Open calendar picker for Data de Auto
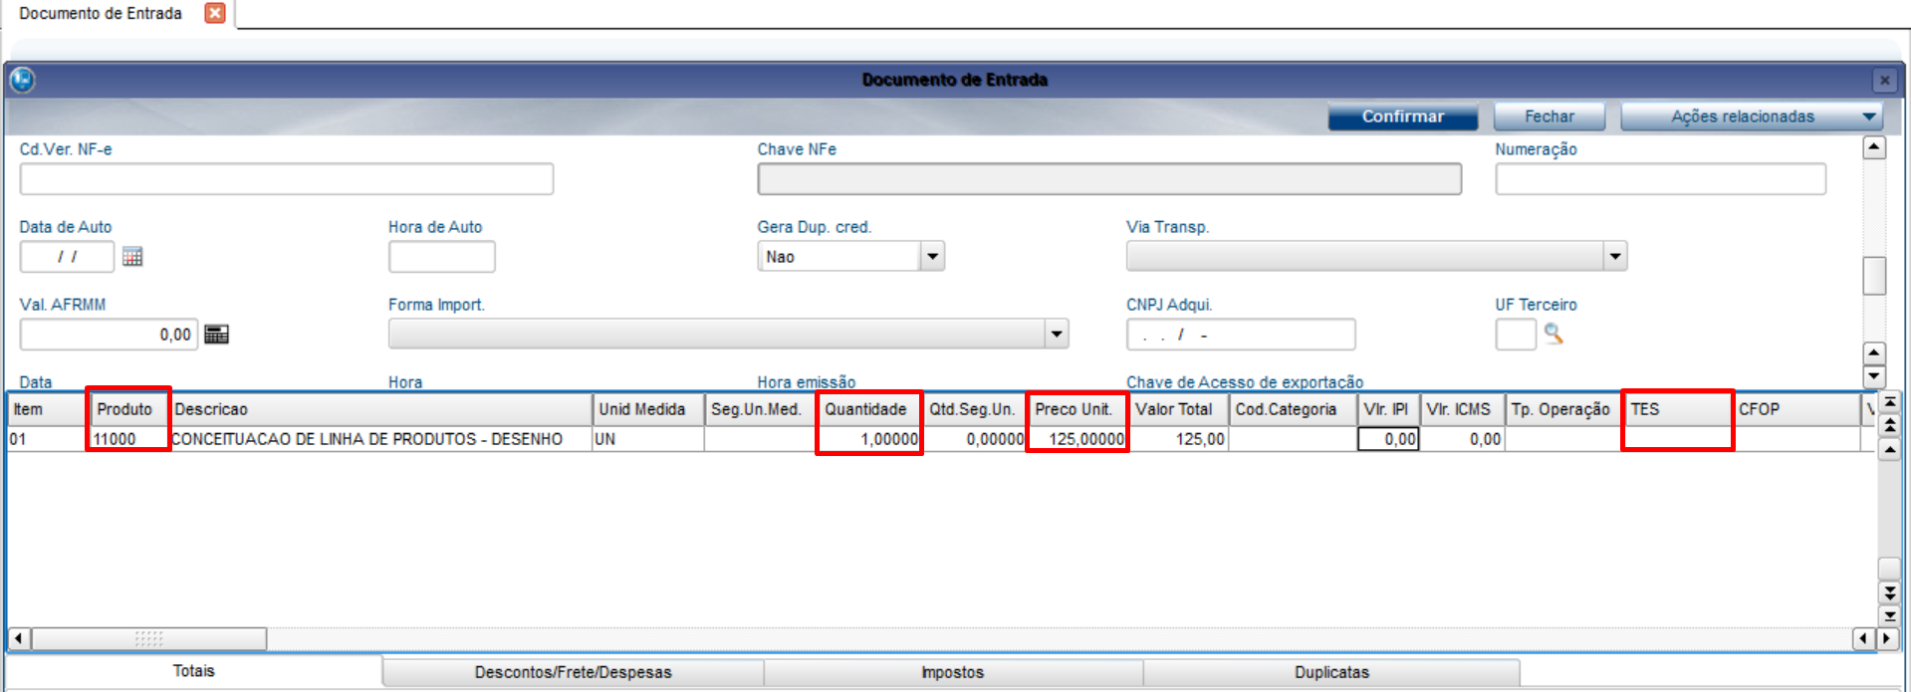The width and height of the screenshot is (1911, 692). (x=132, y=257)
